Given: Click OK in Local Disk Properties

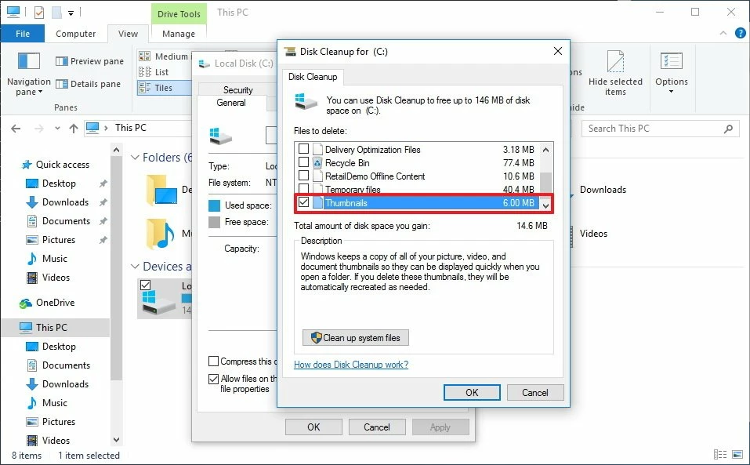Looking at the screenshot, I should tap(313, 427).
